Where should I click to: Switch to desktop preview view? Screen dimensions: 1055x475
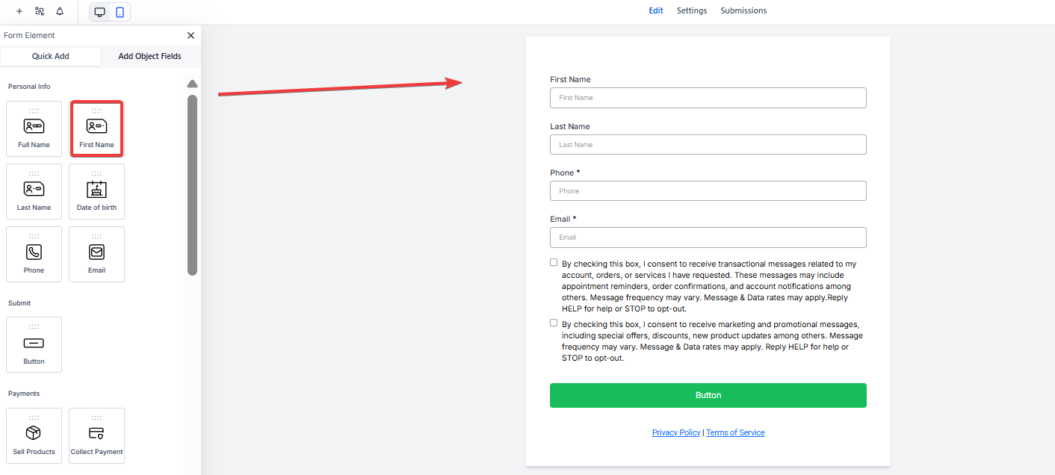pos(99,12)
